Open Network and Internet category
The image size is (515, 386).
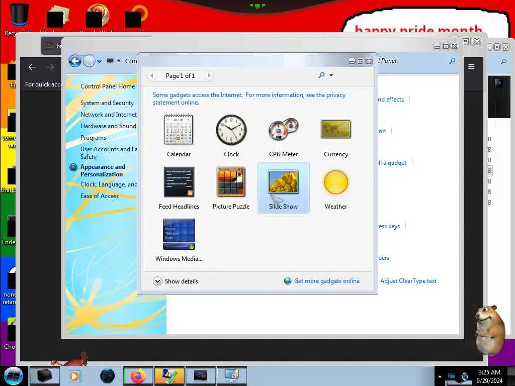point(109,115)
